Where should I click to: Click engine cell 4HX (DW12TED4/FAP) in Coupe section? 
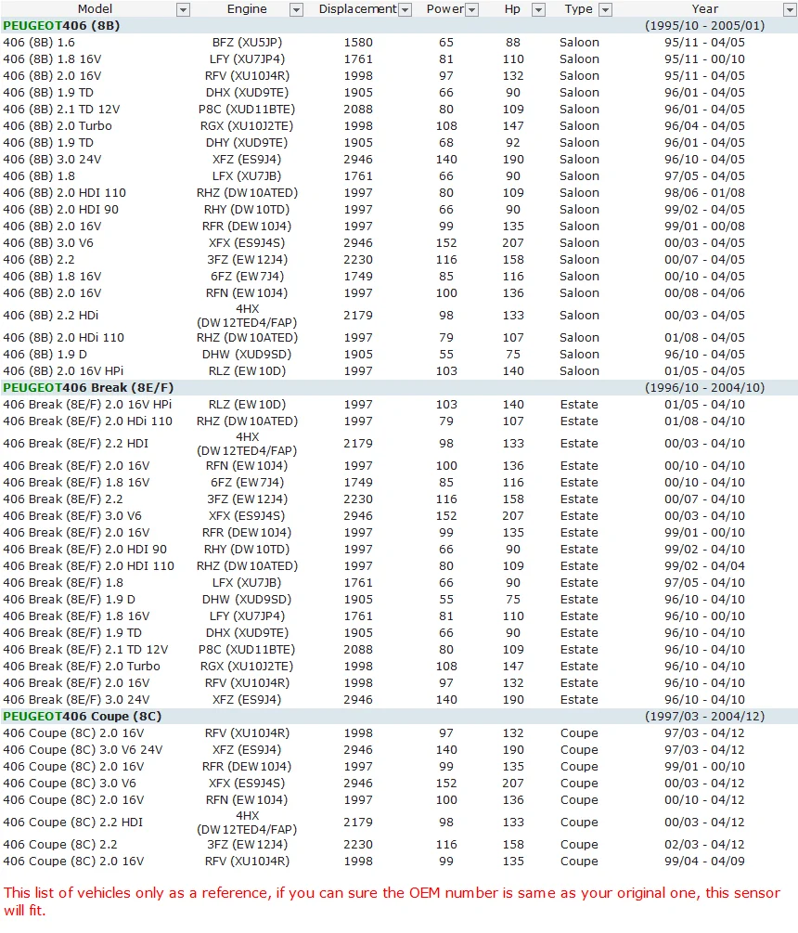point(247,822)
